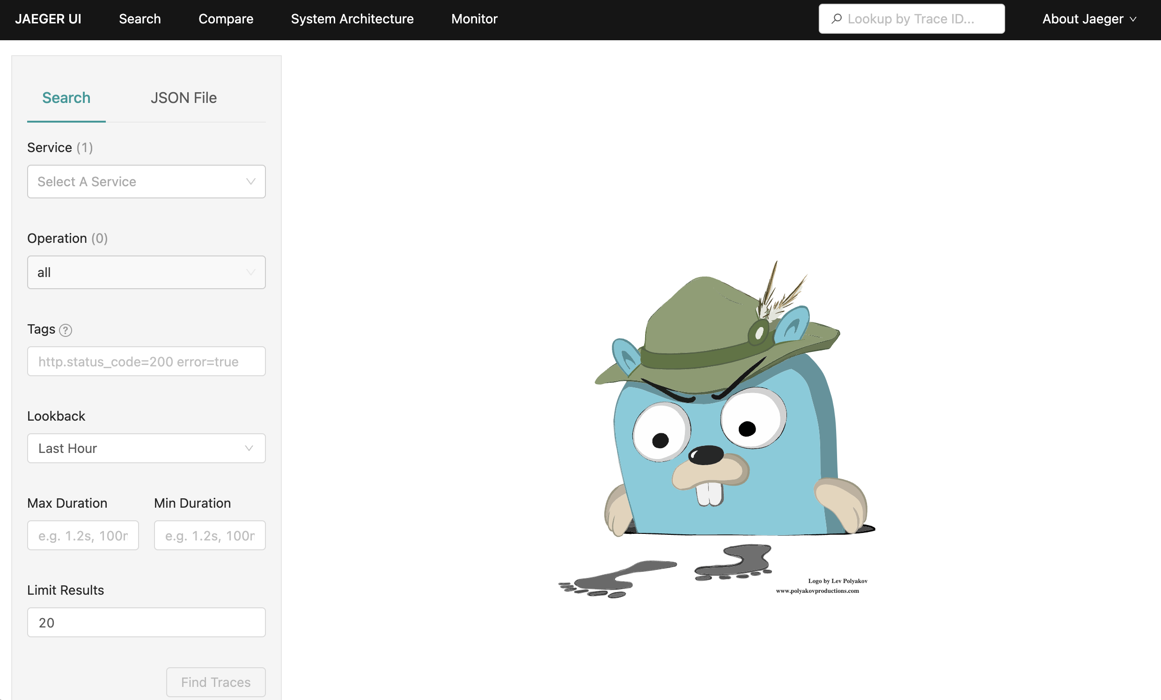Open the Monitor page
Screen dimensions: 1161x700
[474, 19]
